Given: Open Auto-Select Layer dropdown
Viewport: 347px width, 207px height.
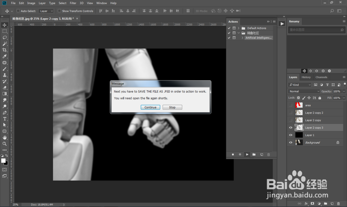Looking at the screenshot, I should coord(46,11).
